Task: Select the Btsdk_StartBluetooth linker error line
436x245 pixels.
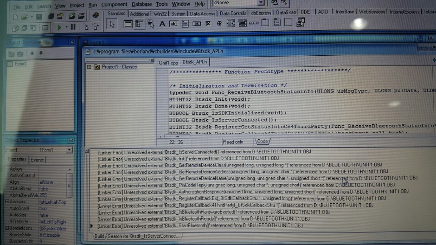Action: pos(200,225)
